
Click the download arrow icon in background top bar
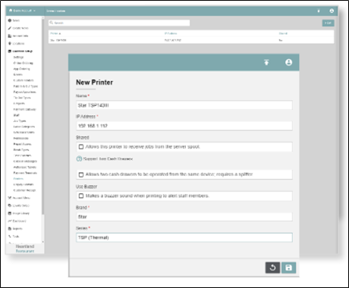pyautogui.click(x=319, y=11)
